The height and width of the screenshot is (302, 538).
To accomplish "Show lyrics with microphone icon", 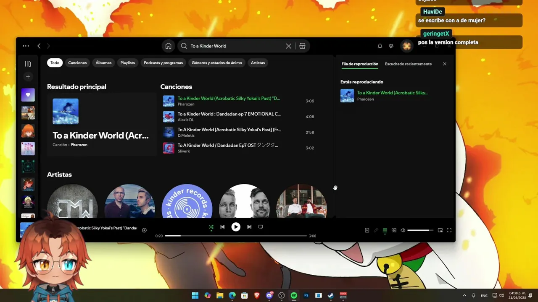I will point(376,230).
